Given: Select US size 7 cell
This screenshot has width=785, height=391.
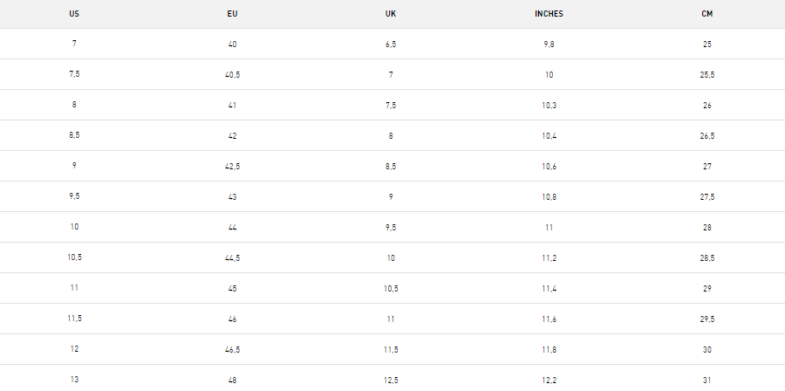Looking at the screenshot, I should pos(74,44).
